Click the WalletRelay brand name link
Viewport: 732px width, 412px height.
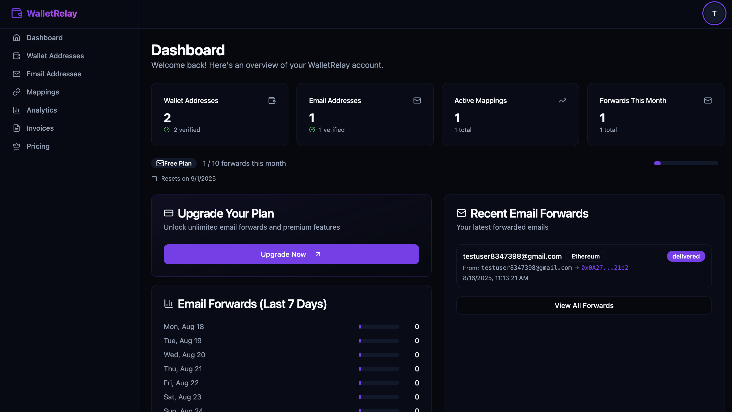(x=52, y=13)
